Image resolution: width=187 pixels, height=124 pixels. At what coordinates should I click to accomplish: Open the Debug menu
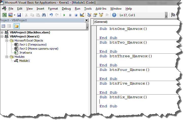coord(66,9)
